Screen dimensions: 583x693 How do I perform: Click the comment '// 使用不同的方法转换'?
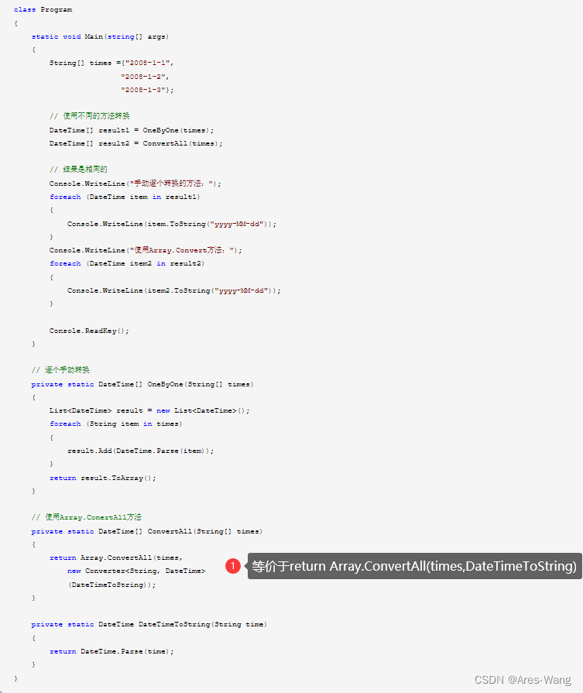[89, 116]
